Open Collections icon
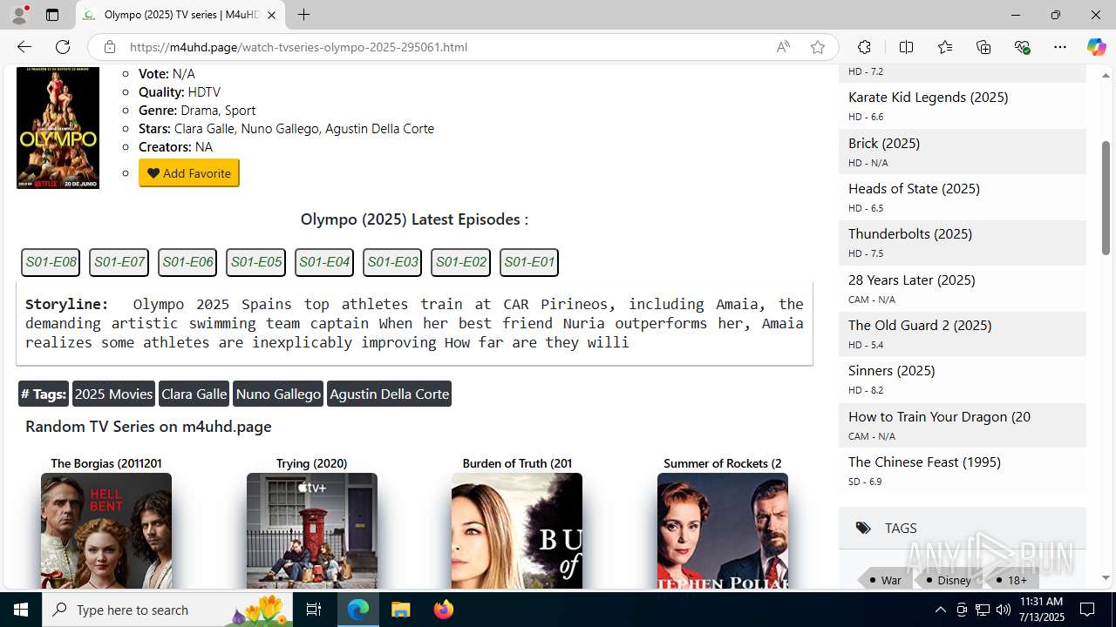This screenshot has width=1116, height=627. [983, 47]
